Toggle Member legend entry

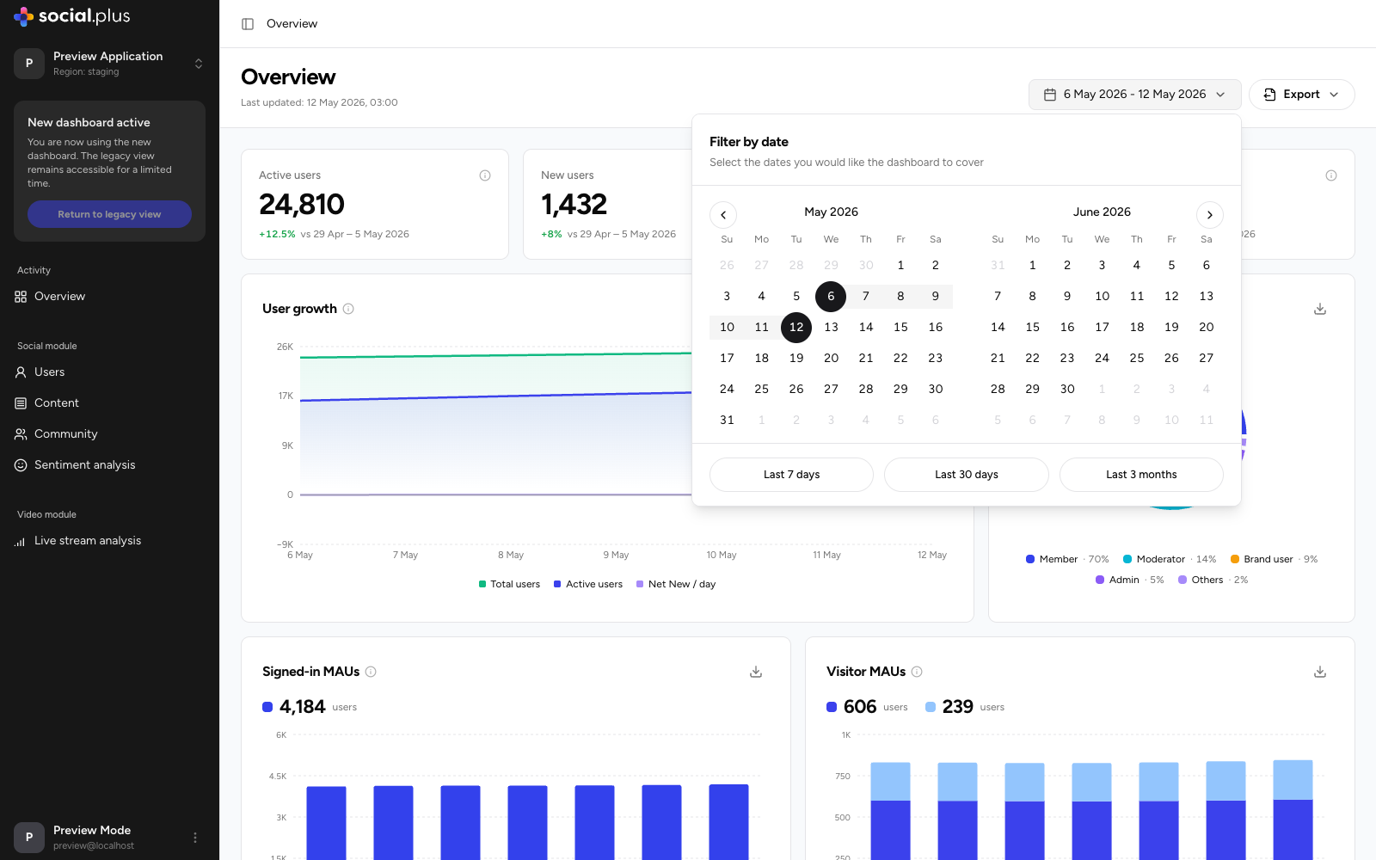[x=1067, y=559]
